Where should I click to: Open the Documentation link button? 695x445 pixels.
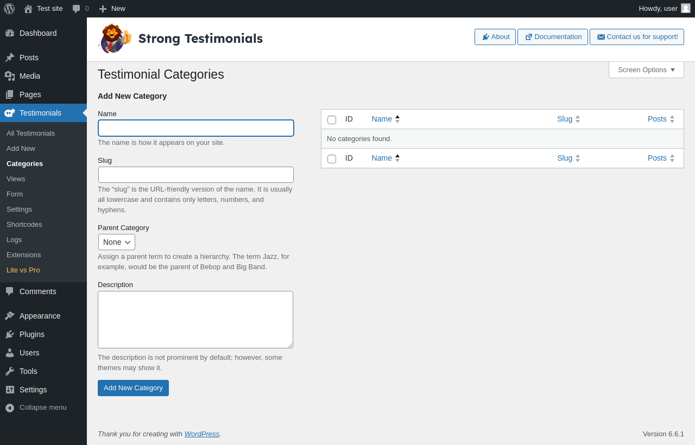[x=553, y=37]
